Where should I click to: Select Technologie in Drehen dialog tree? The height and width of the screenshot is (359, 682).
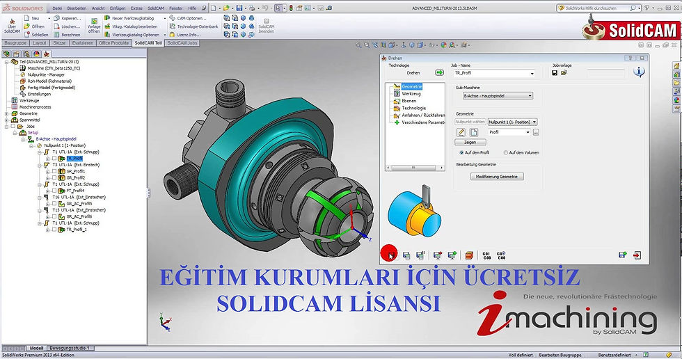[x=413, y=109]
